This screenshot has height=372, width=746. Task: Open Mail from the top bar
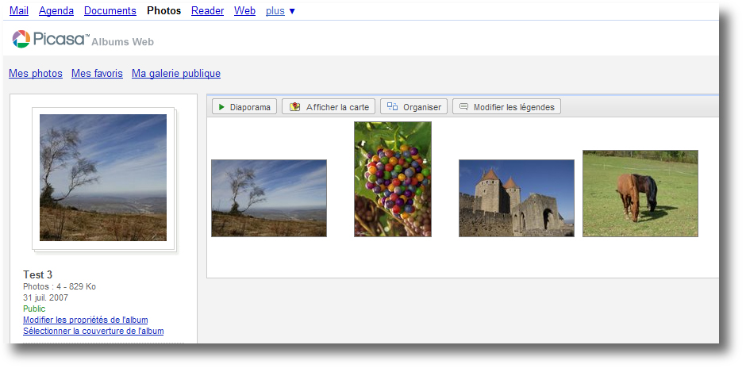[19, 11]
